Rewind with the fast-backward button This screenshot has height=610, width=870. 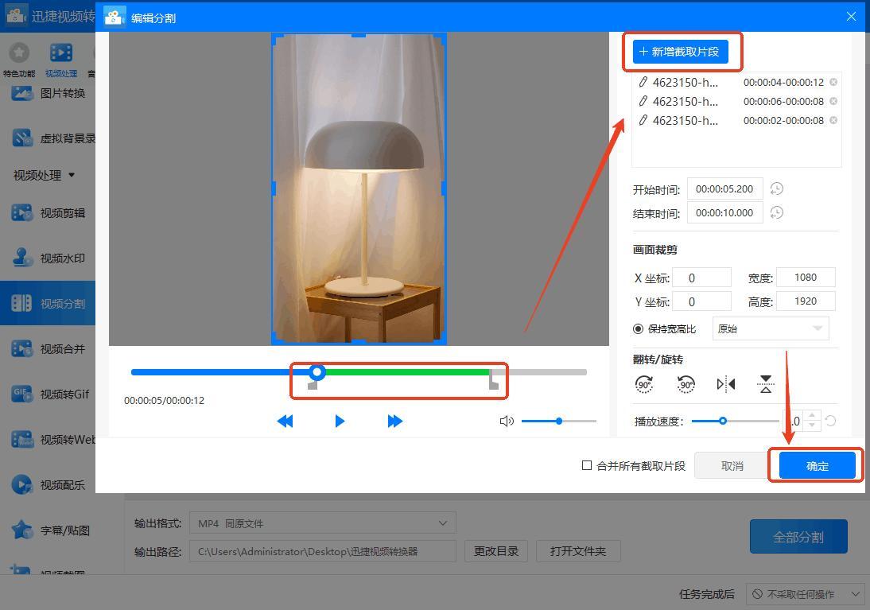coord(285,421)
